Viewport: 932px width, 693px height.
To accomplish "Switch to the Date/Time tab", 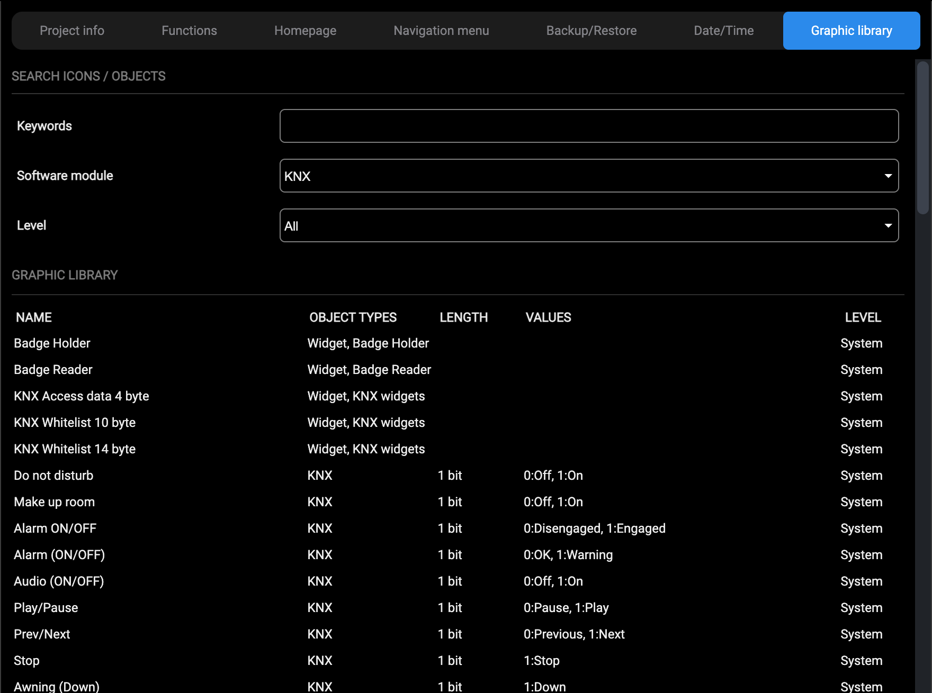I will point(724,31).
